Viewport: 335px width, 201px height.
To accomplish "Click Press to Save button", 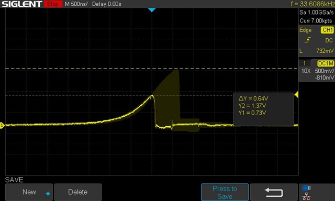I will point(225,192).
